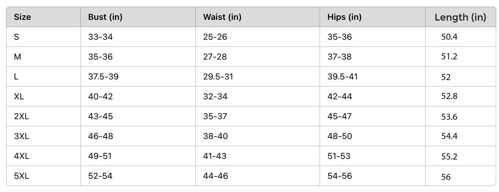
Task: Click the waist value 27-28 for M
Action: (215, 57)
